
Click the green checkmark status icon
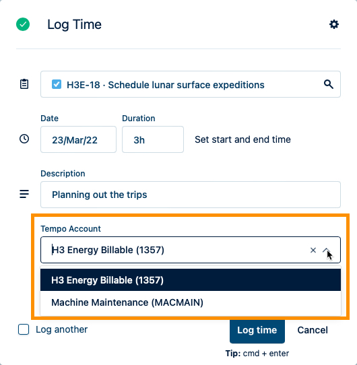(23, 24)
